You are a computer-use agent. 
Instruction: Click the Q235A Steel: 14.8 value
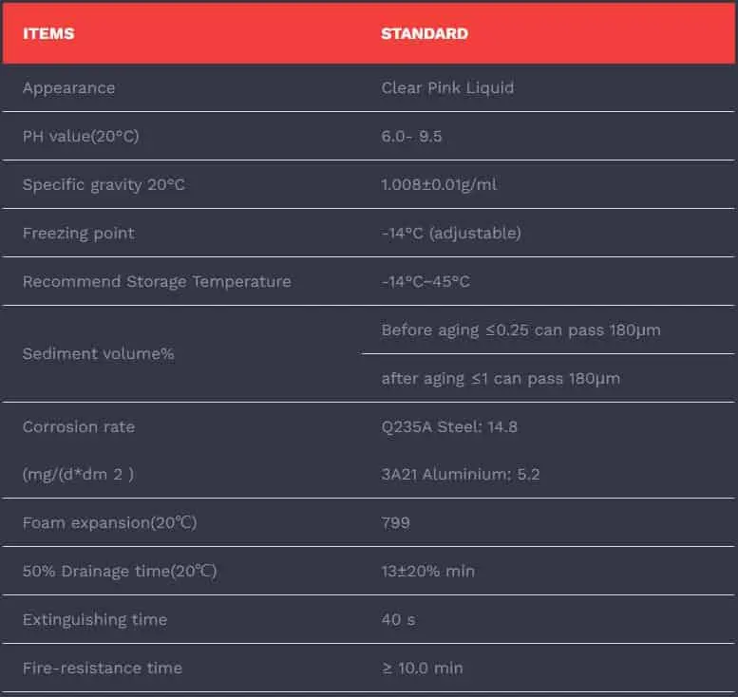(449, 426)
